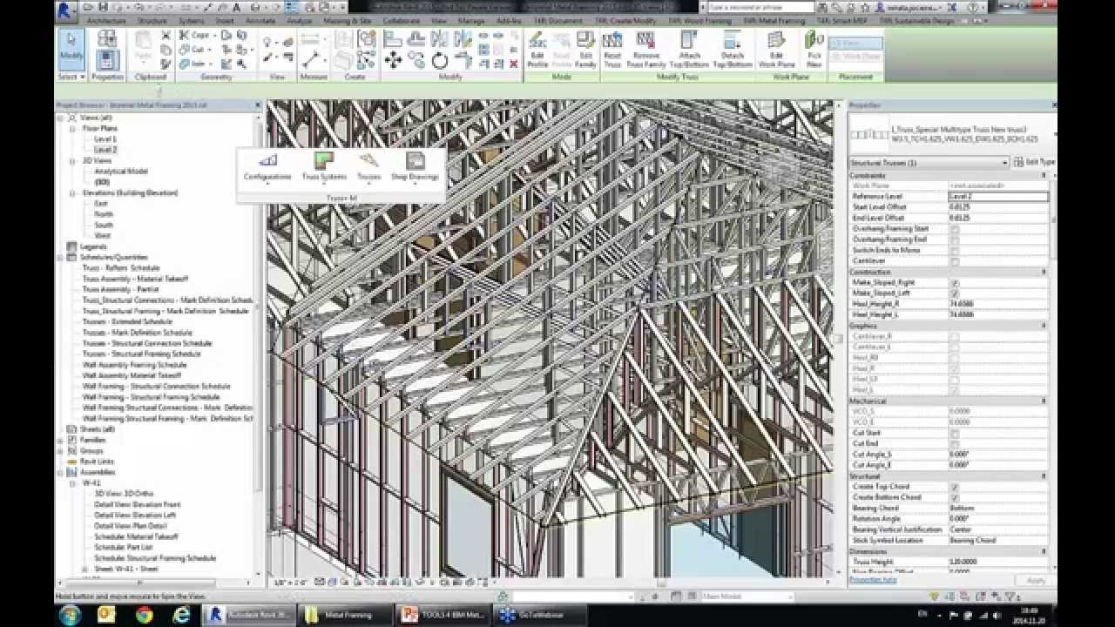Click the Revit application menu button

[66, 10]
